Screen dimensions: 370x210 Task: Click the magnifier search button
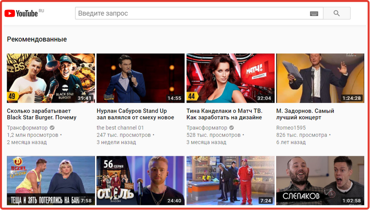tap(336, 13)
